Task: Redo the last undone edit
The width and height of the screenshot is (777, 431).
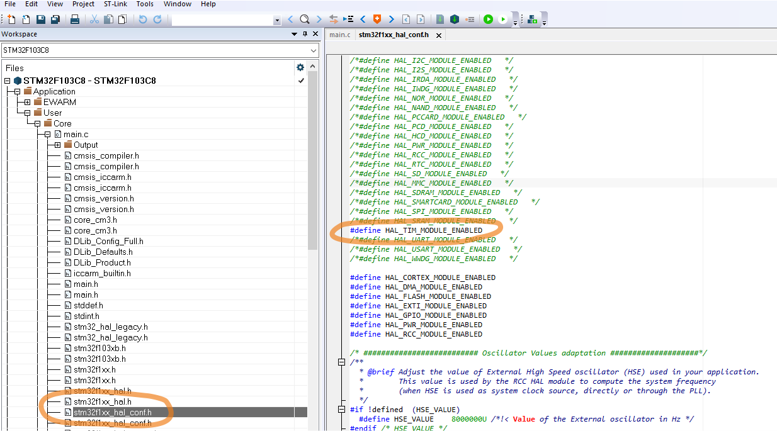Action: pyautogui.click(x=157, y=20)
